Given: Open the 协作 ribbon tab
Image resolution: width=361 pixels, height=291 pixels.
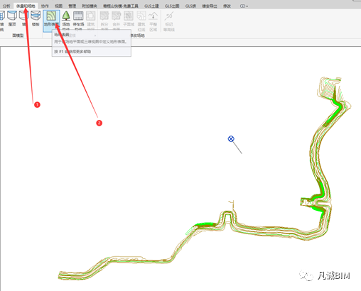Looking at the screenshot, I should 45,6.
